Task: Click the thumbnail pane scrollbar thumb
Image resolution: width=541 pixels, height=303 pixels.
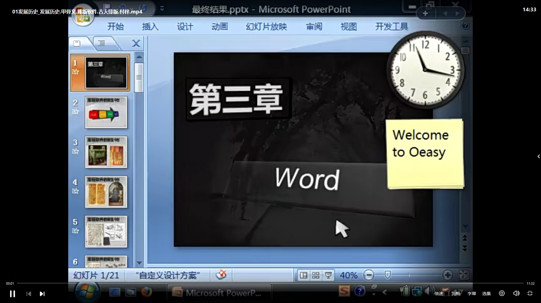Action: (x=139, y=77)
